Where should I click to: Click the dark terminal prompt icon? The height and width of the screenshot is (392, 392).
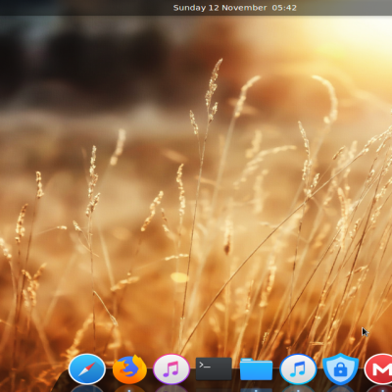pos(214,368)
